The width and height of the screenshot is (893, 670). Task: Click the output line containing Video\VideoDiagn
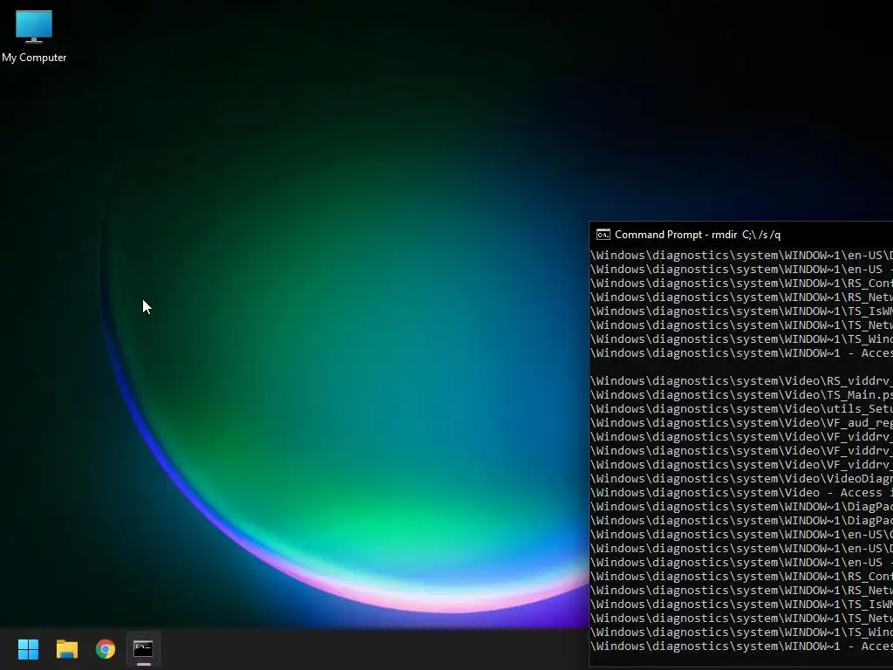pyautogui.click(x=741, y=479)
